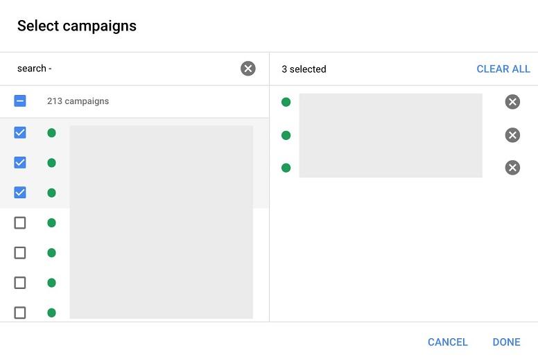Check the seventh campaign checkbox
538x359 pixels.
[x=20, y=313]
